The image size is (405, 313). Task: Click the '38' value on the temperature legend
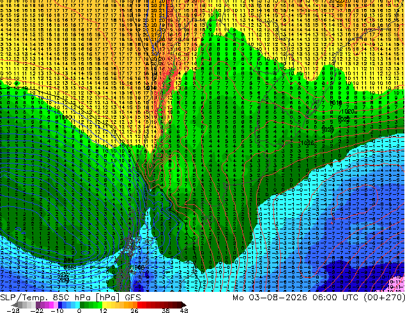click(166, 310)
